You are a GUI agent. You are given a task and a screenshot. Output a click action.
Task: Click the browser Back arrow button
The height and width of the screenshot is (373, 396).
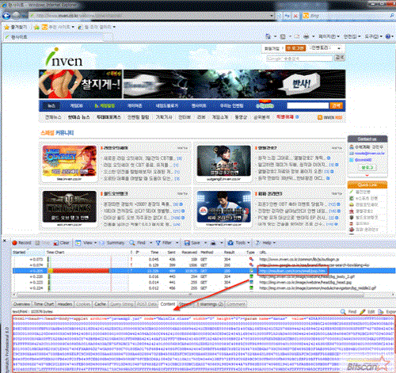(6, 16)
